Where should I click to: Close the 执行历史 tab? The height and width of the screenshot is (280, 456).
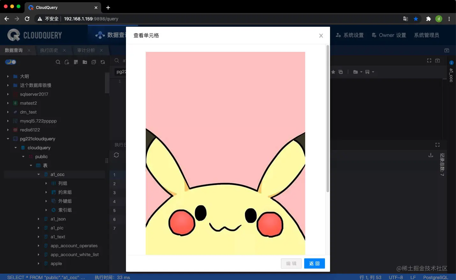[64, 50]
